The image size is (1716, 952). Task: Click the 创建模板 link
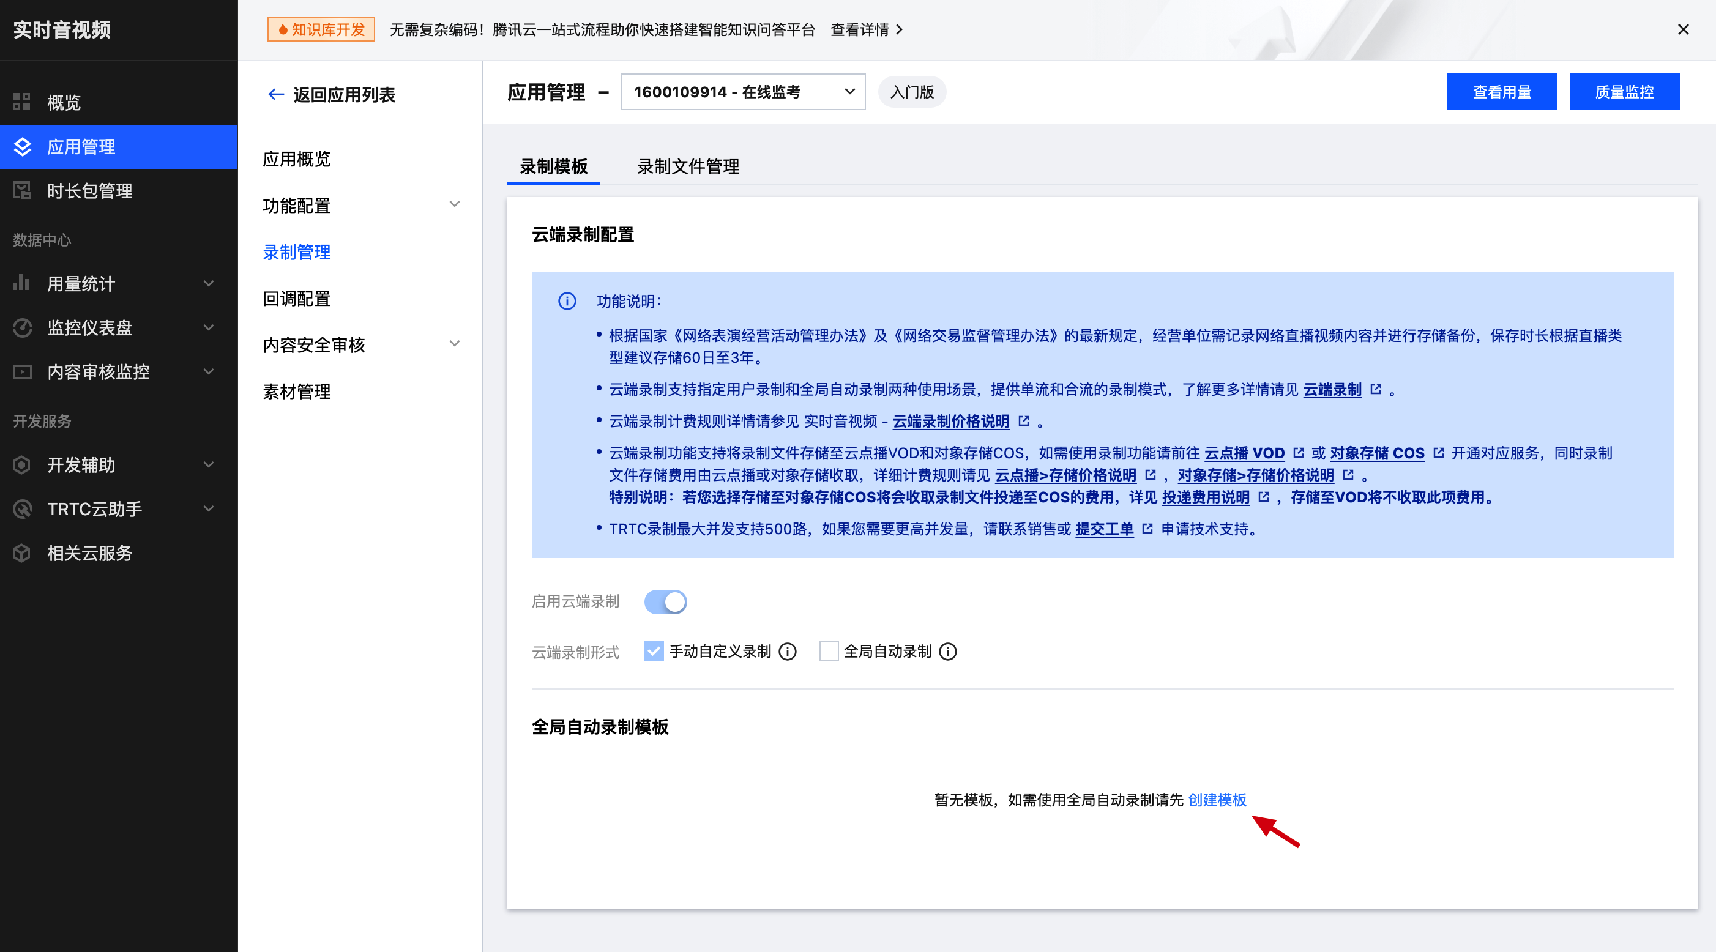click(1217, 800)
